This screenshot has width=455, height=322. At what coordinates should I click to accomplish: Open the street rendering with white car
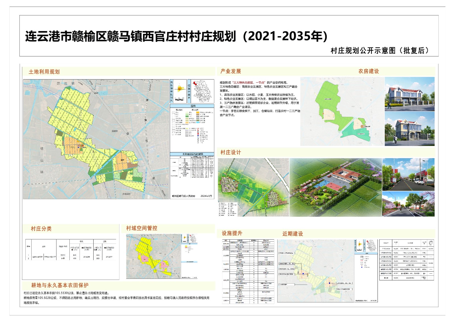click(408, 174)
